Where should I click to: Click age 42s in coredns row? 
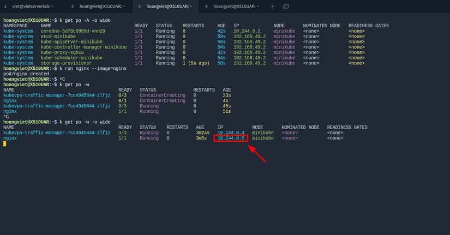(x=221, y=31)
